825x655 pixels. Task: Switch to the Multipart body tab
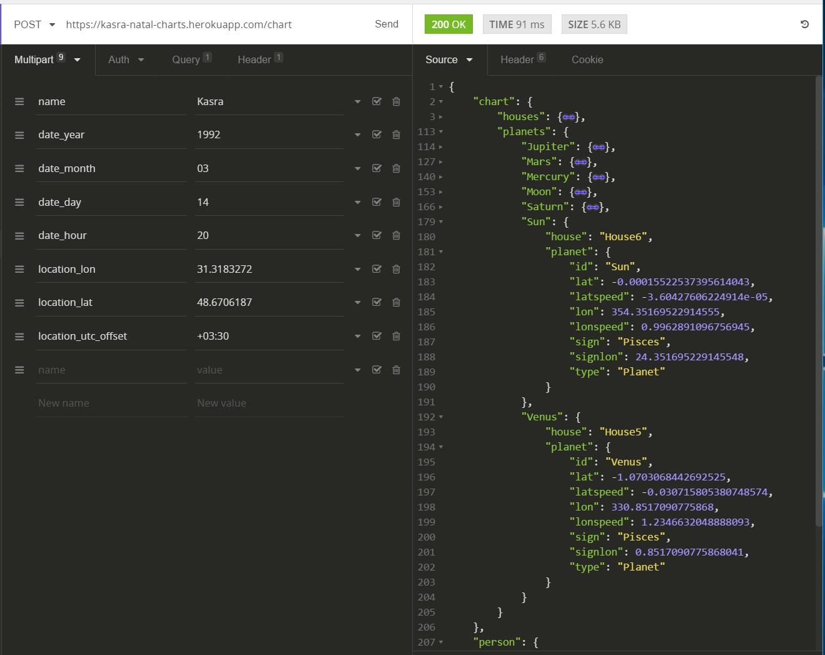(x=48, y=59)
